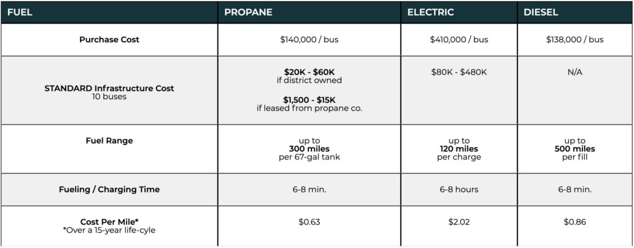Click the 300 miles propane range
Image resolution: width=634 pixels, height=248 pixels.
310,149
